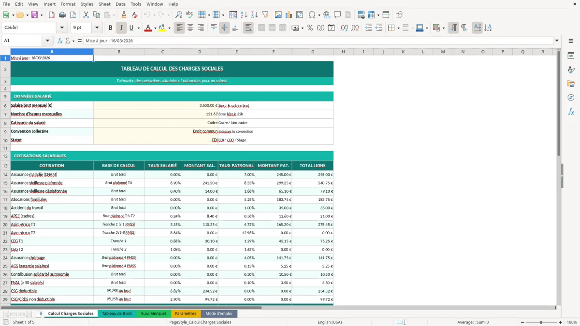Toggle Underline formatting
This screenshot has width=580, height=326.
pos(131,28)
